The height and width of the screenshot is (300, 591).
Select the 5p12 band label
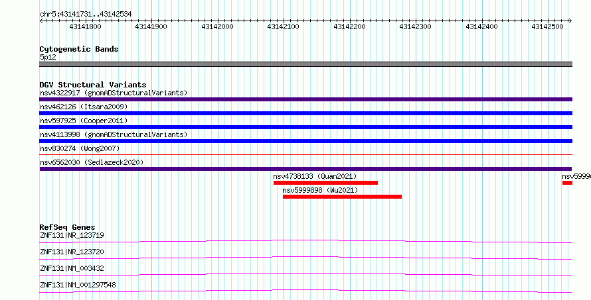[48, 57]
